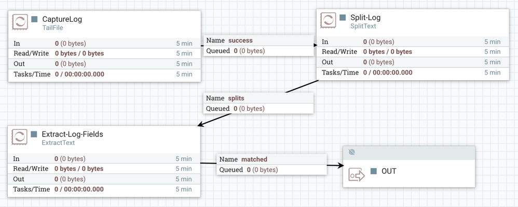This screenshot has width=518, height=207.
Task: Click the crossed-out icon in OUT port header
Action: (x=351, y=152)
